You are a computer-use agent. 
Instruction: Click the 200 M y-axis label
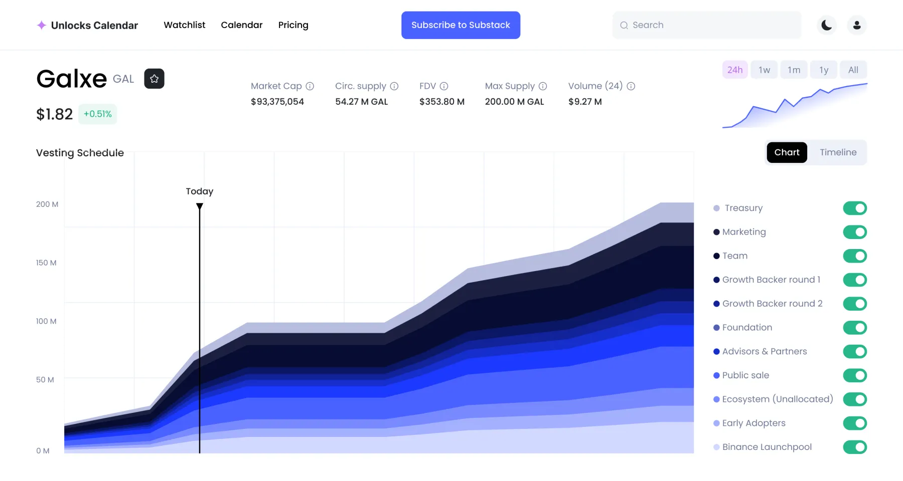pyautogui.click(x=47, y=204)
